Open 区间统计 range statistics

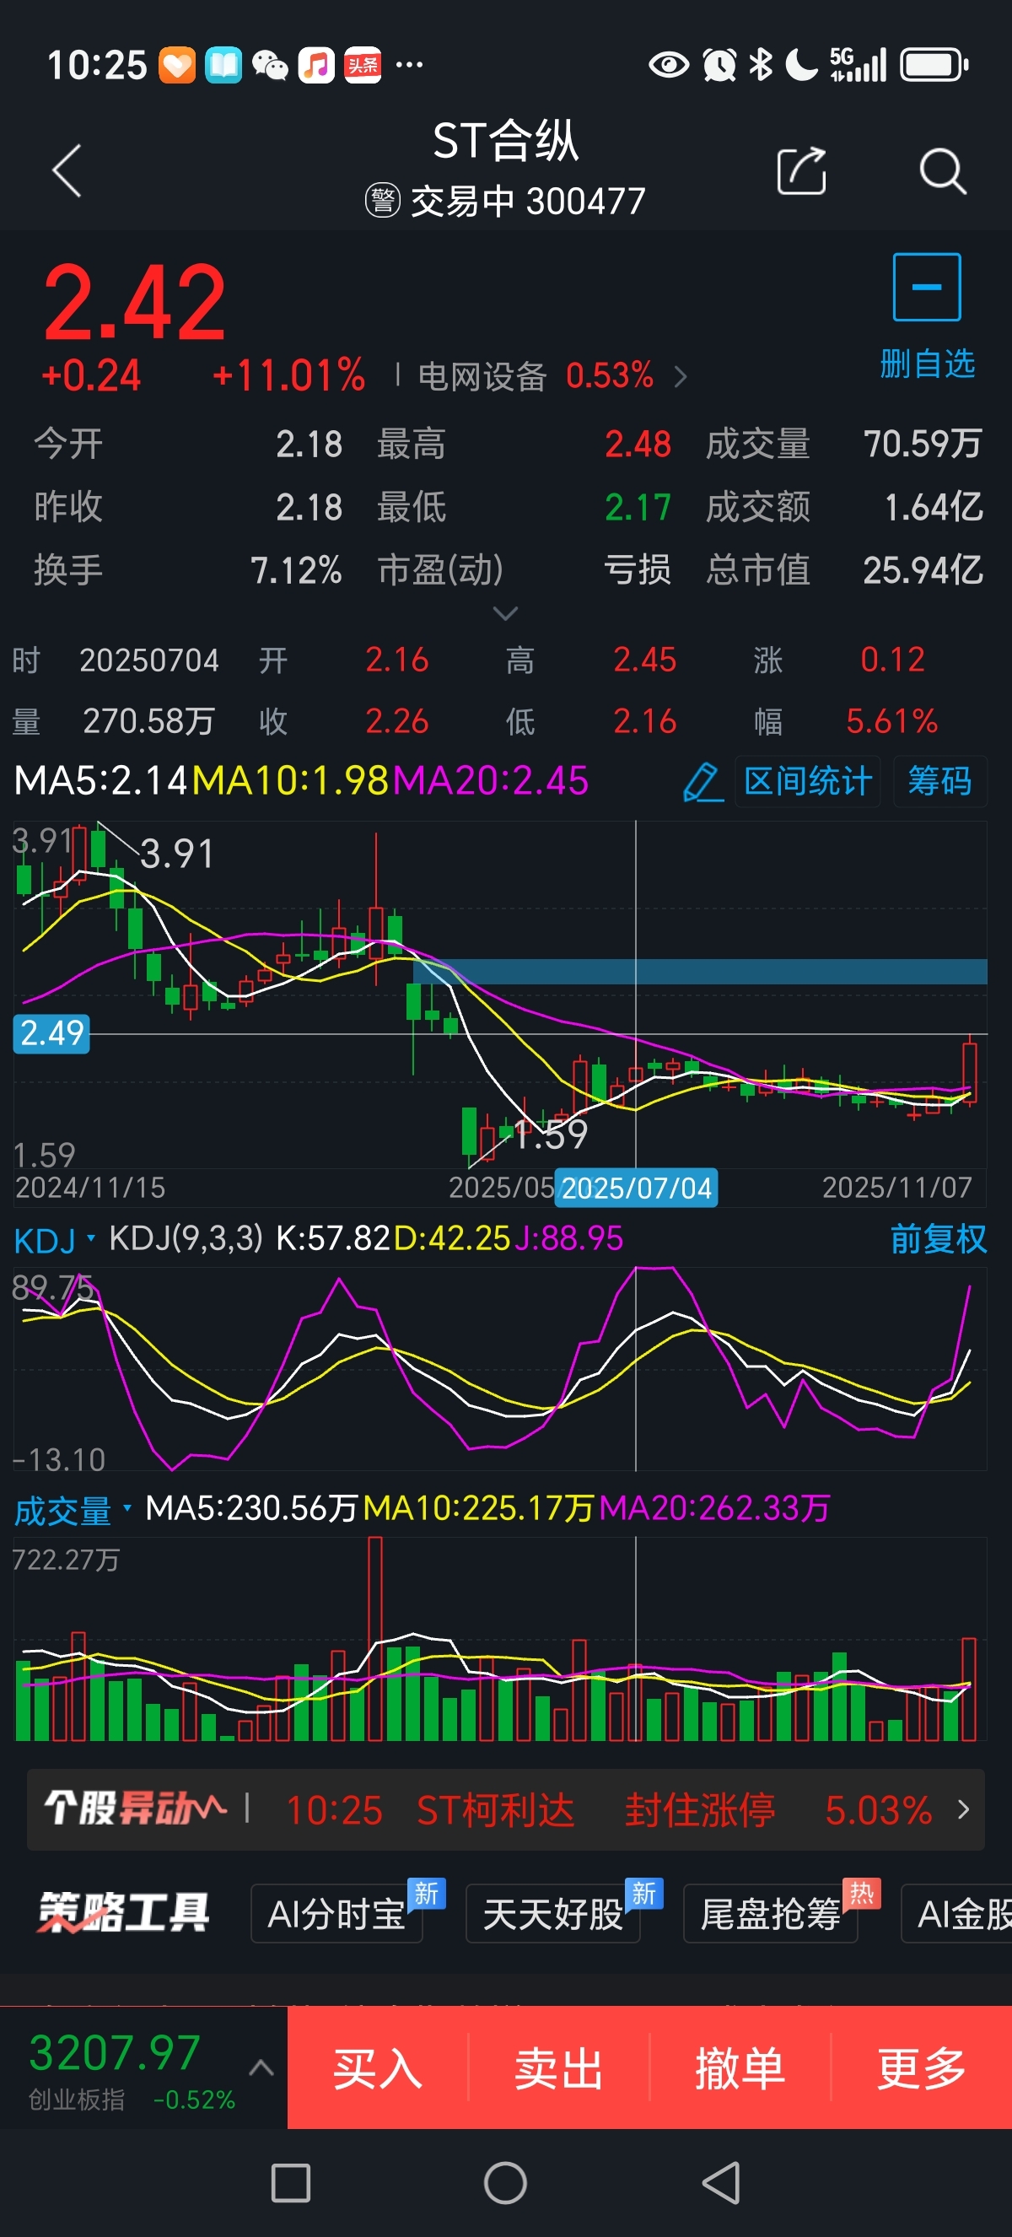coord(807,782)
